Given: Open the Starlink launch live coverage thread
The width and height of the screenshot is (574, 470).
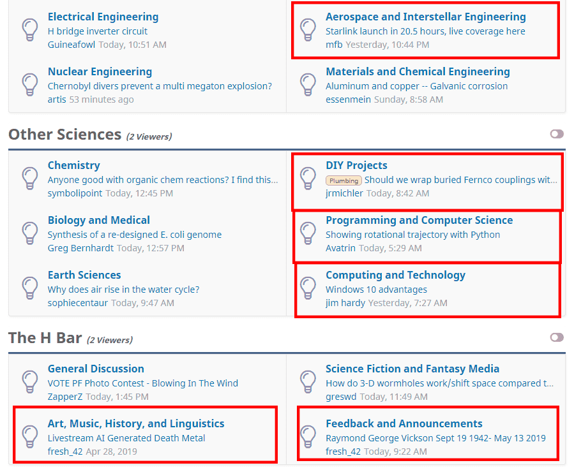Looking at the screenshot, I should [425, 31].
